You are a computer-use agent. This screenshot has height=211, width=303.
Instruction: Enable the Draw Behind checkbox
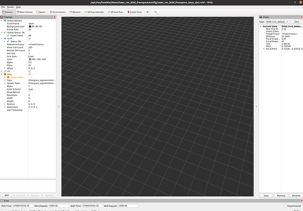(x=30, y=92)
